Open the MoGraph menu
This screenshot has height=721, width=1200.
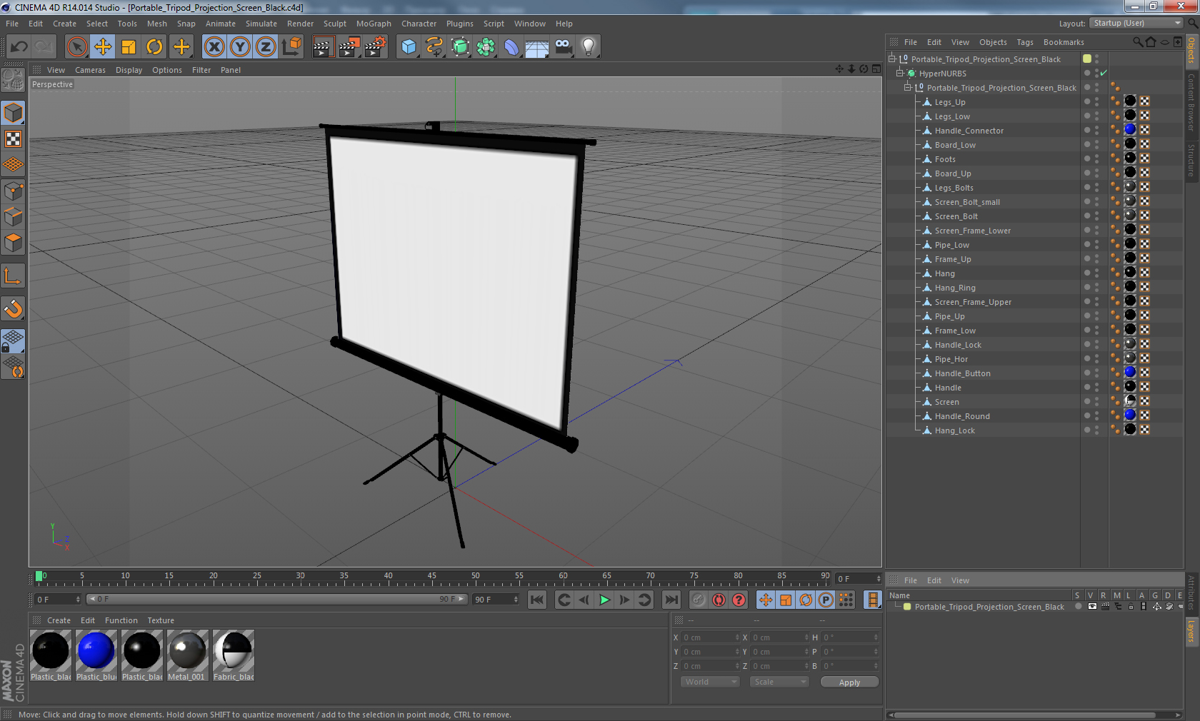coord(374,24)
